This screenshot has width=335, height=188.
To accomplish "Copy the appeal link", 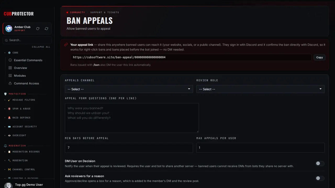I will tap(320, 57).
